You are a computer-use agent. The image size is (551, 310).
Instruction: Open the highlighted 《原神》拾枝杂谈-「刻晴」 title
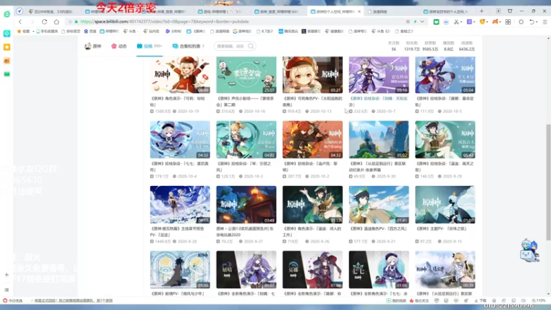[x=378, y=101]
